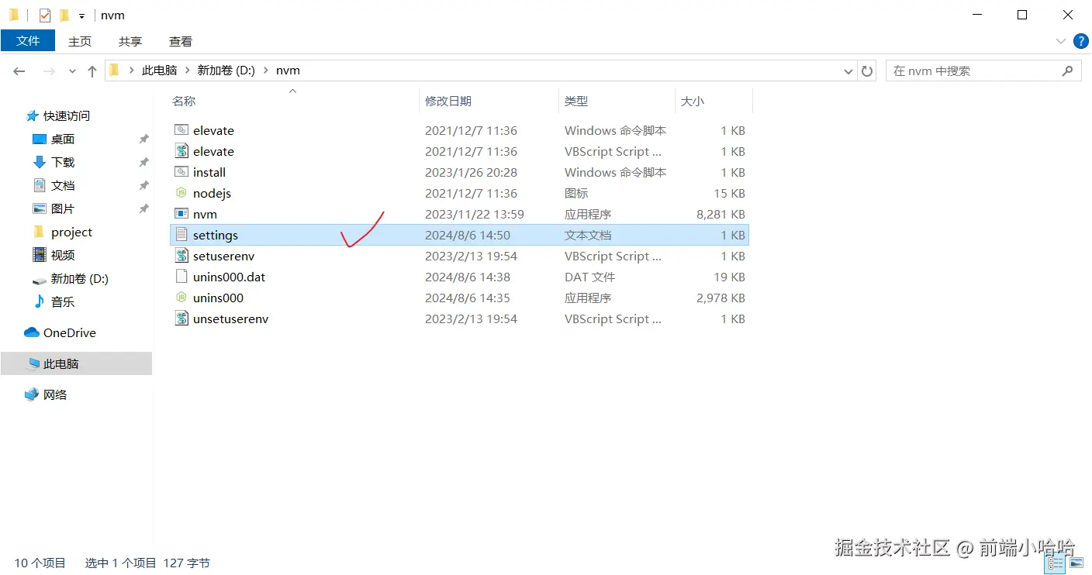Image resolution: width=1092 pixels, height=575 pixels.
Task: Select the nodejs icon file
Action: coord(211,193)
